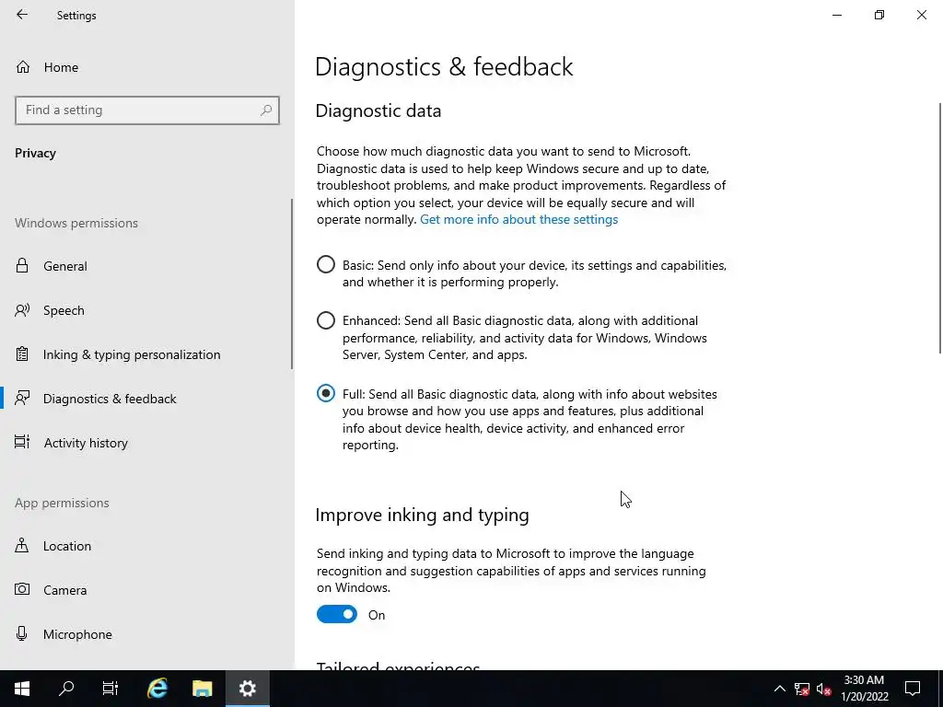This screenshot has height=707, width=943.
Task: Launch Internet Explorer from taskbar
Action: 157,689
